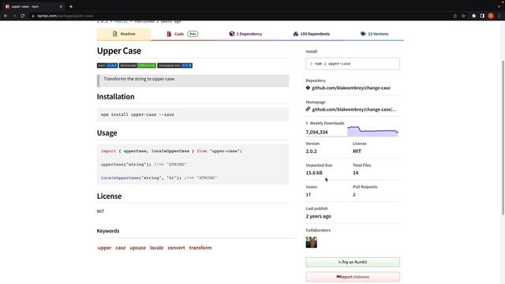This screenshot has height=284, width=505.
Task: Click the Weekly Downloads sparkline chart
Action: pos(372,132)
